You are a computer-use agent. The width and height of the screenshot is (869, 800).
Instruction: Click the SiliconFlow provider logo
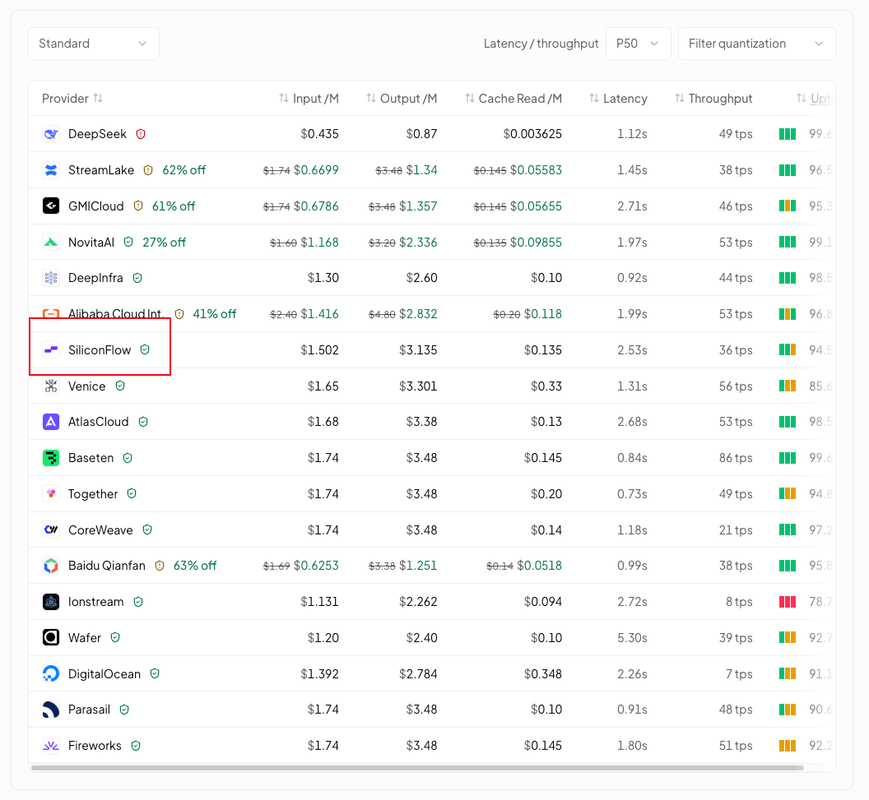click(51, 350)
